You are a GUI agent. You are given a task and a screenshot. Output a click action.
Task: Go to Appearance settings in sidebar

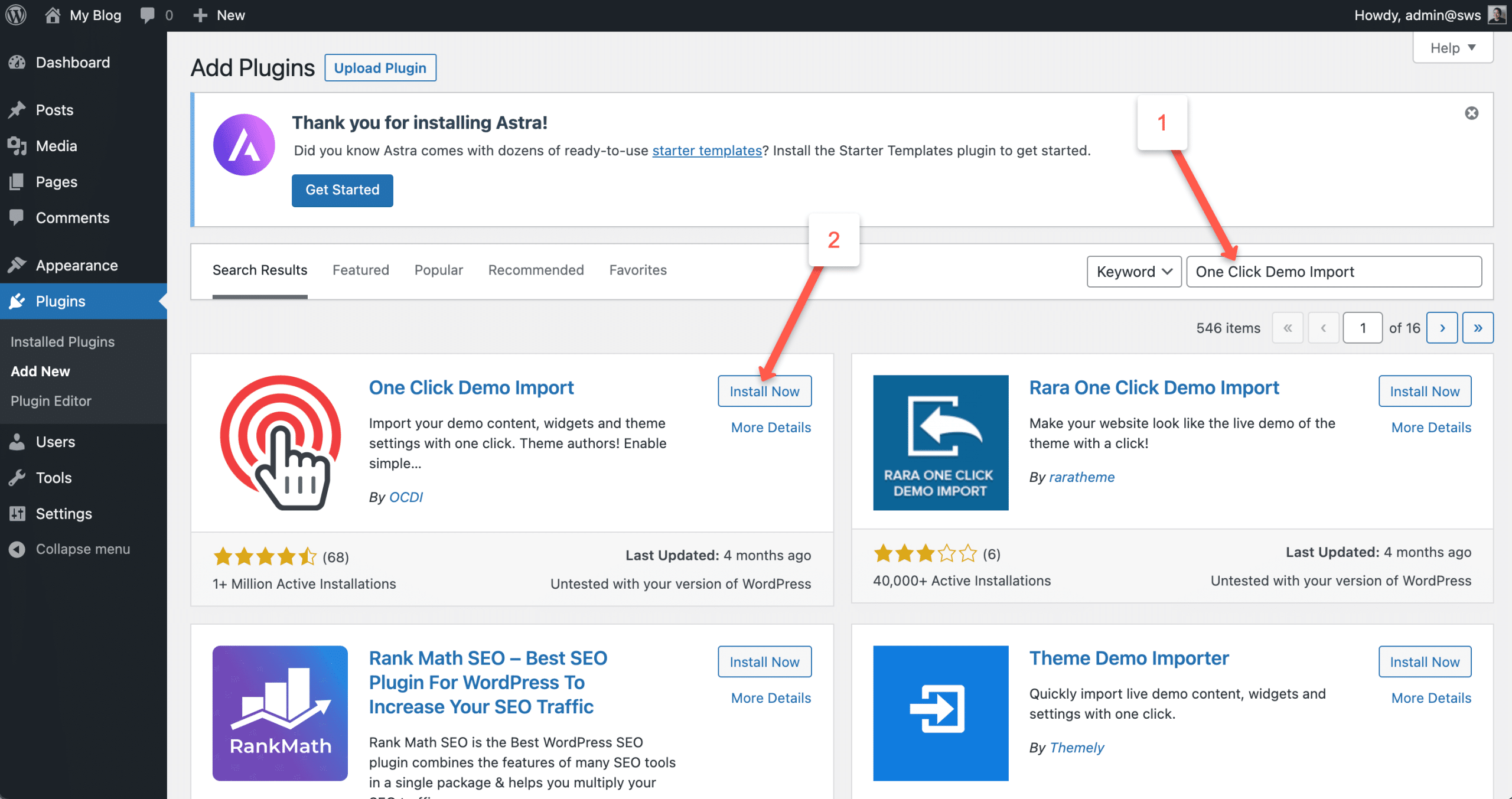coord(76,265)
